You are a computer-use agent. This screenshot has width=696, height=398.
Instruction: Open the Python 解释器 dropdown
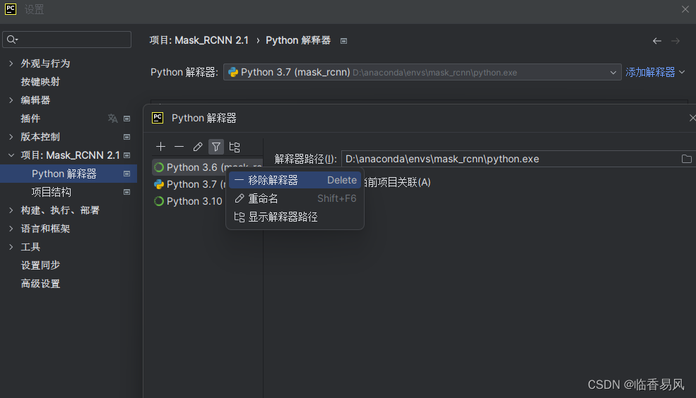(422, 72)
